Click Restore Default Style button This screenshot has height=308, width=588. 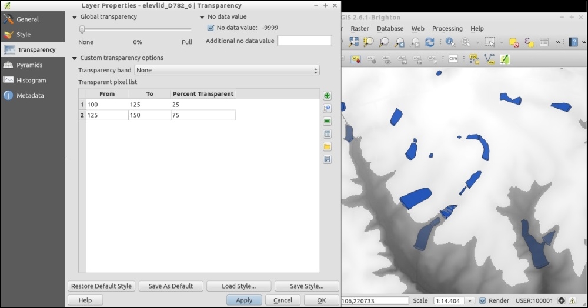tap(101, 286)
